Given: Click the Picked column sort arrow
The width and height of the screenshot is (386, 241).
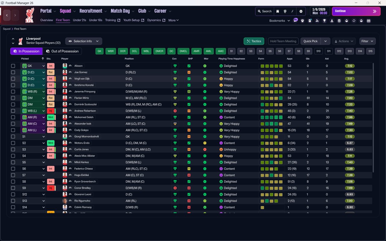Looking at the screenshot, I should [43, 59].
